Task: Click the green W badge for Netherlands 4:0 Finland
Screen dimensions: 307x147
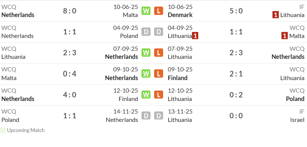Action: pos(146,95)
